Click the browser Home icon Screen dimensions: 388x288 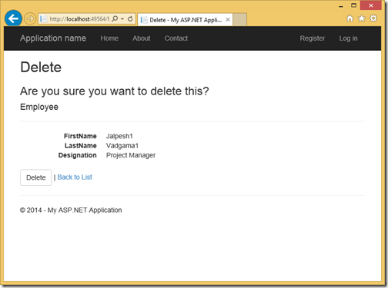click(x=350, y=18)
